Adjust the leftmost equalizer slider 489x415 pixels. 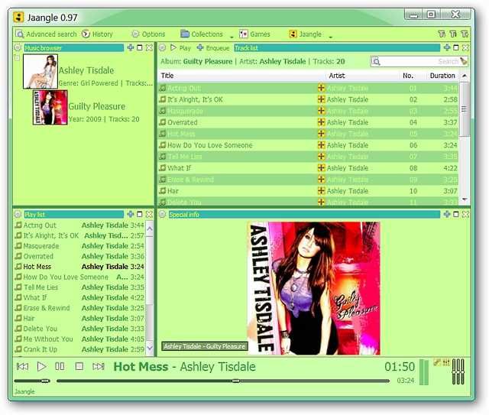pos(454,371)
